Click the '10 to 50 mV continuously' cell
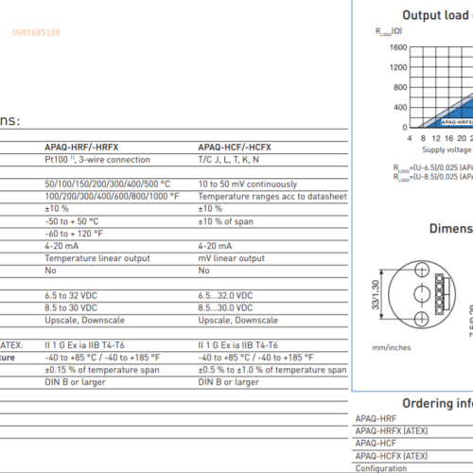473x473 pixels. (x=248, y=184)
